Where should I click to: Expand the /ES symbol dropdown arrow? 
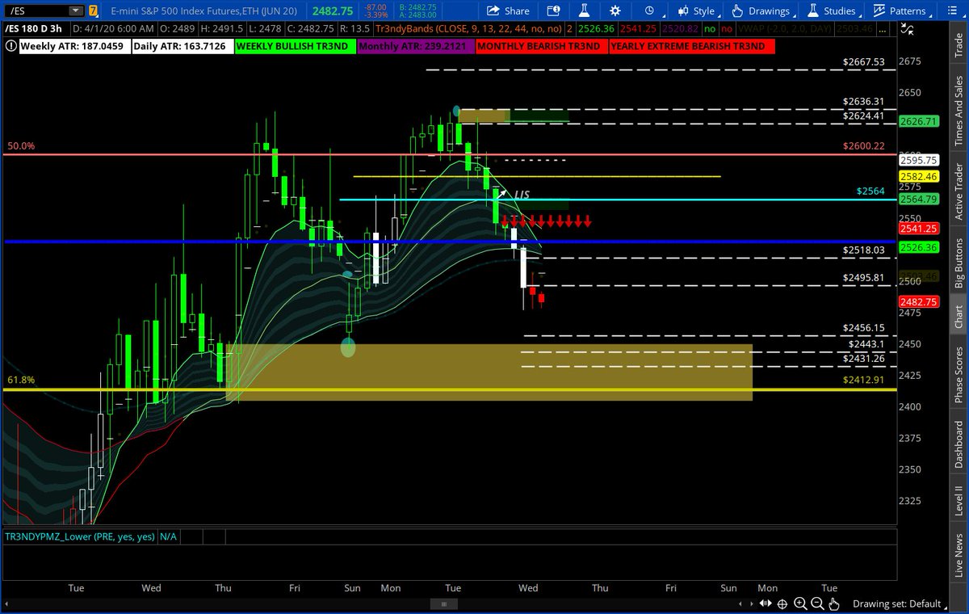pyautogui.click(x=75, y=11)
